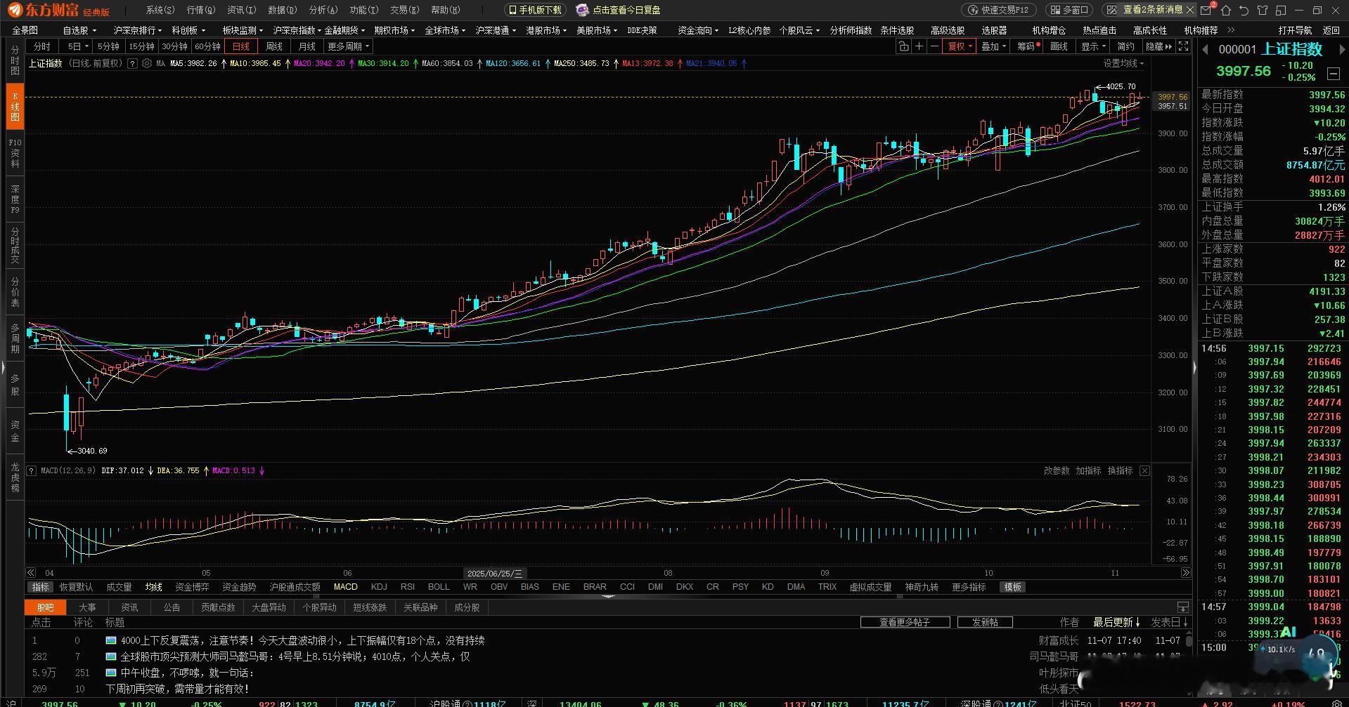
Task: Open MA settings gear icon
Action: point(147,63)
